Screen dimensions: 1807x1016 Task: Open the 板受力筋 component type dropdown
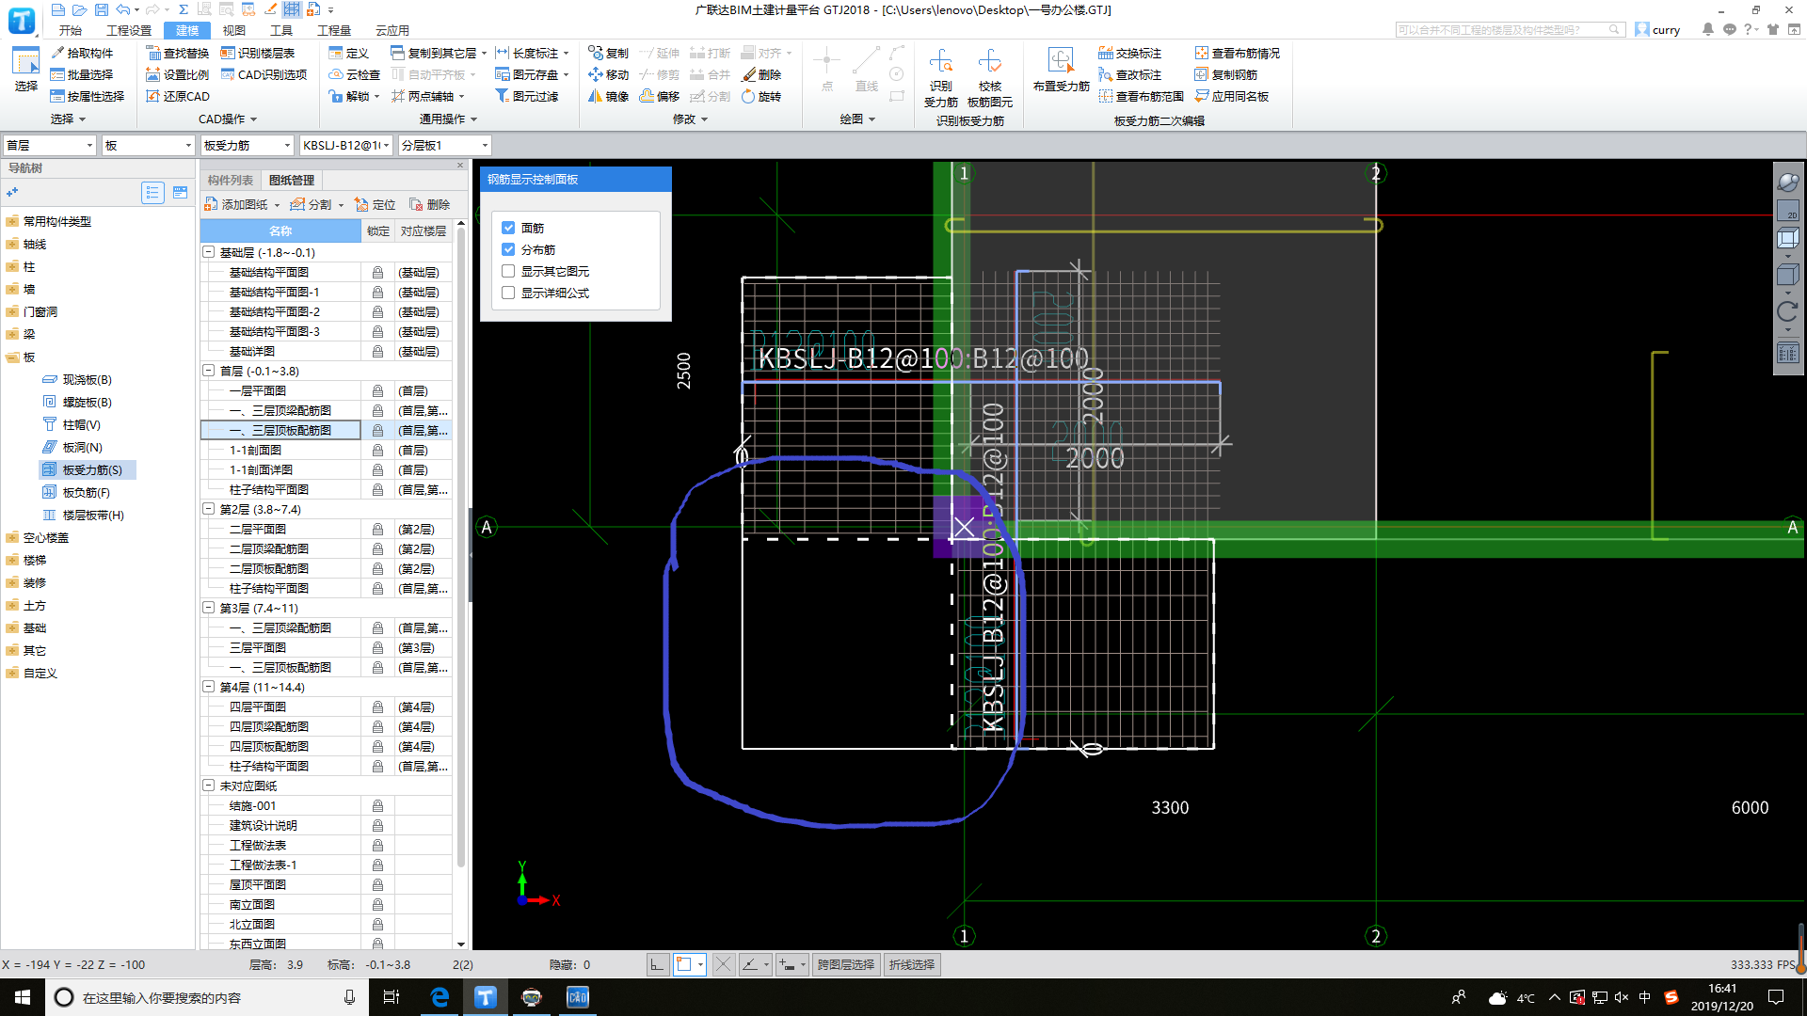[x=247, y=145]
